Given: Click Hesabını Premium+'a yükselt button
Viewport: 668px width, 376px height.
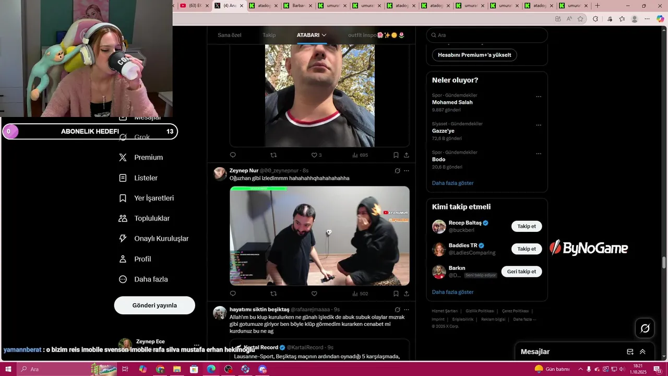Looking at the screenshot, I should click(474, 55).
